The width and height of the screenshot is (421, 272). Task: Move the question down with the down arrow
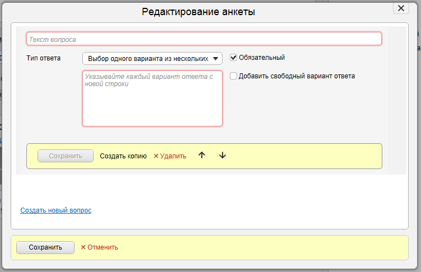pyautogui.click(x=223, y=156)
